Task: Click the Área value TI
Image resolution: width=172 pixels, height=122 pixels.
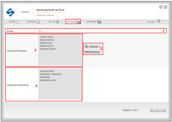Action: pyautogui.click(x=40, y=31)
